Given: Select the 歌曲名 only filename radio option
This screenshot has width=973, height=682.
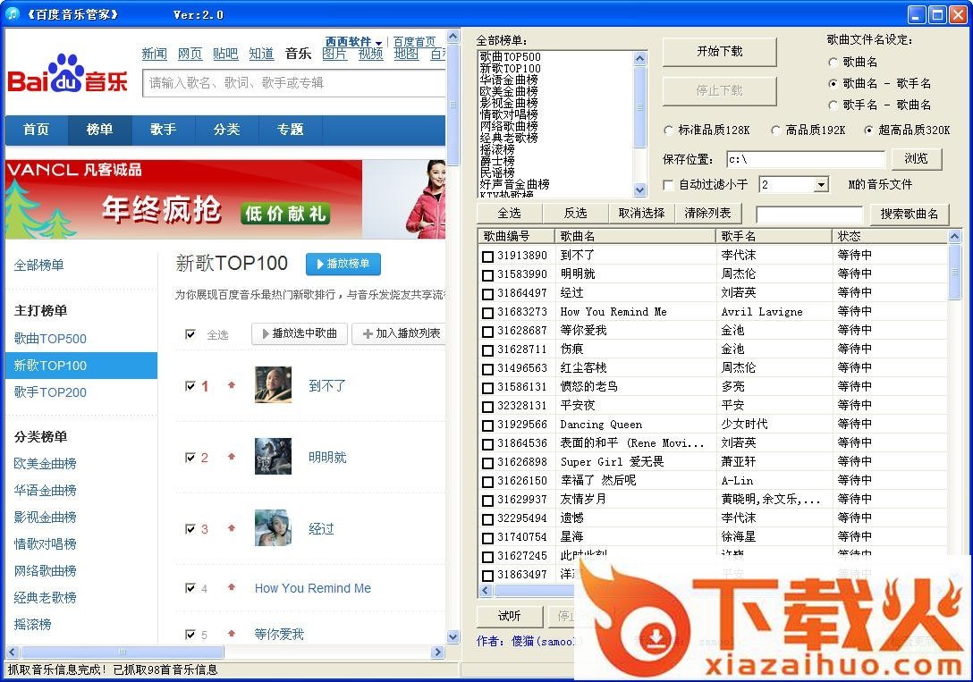Looking at the screenshot, I should 833,62.
